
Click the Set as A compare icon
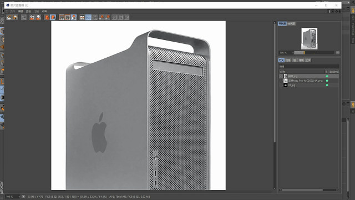click(102, 17)
